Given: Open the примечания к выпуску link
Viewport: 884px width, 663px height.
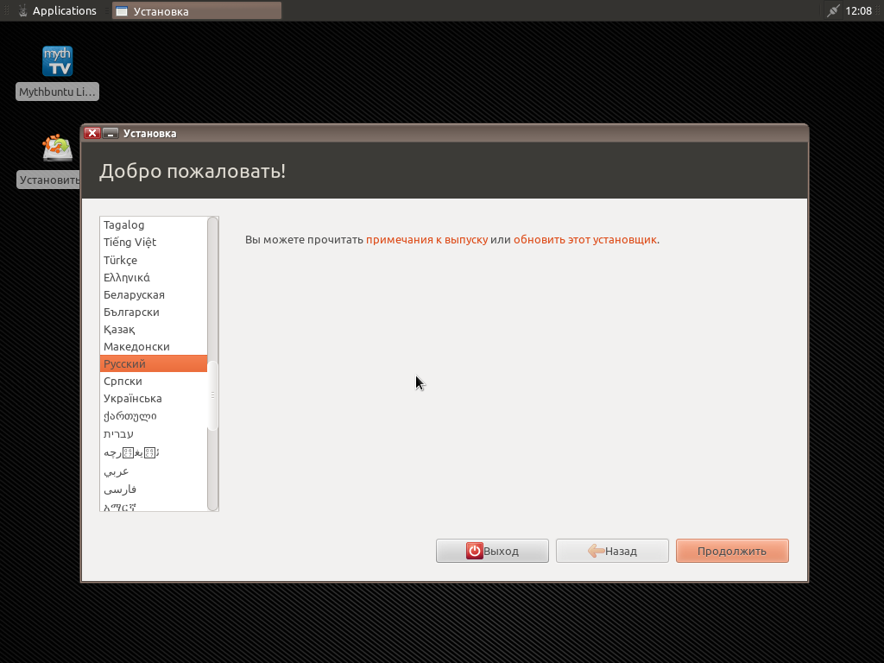Looking at the screenshot, I should coord(426,239).
